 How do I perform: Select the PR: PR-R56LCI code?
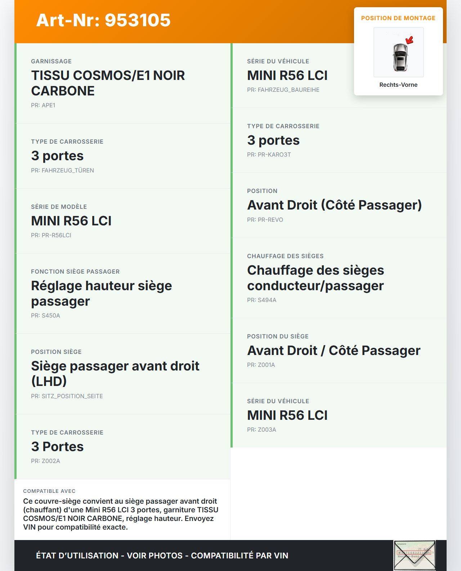pyautogui.click(x=51, y=235)
